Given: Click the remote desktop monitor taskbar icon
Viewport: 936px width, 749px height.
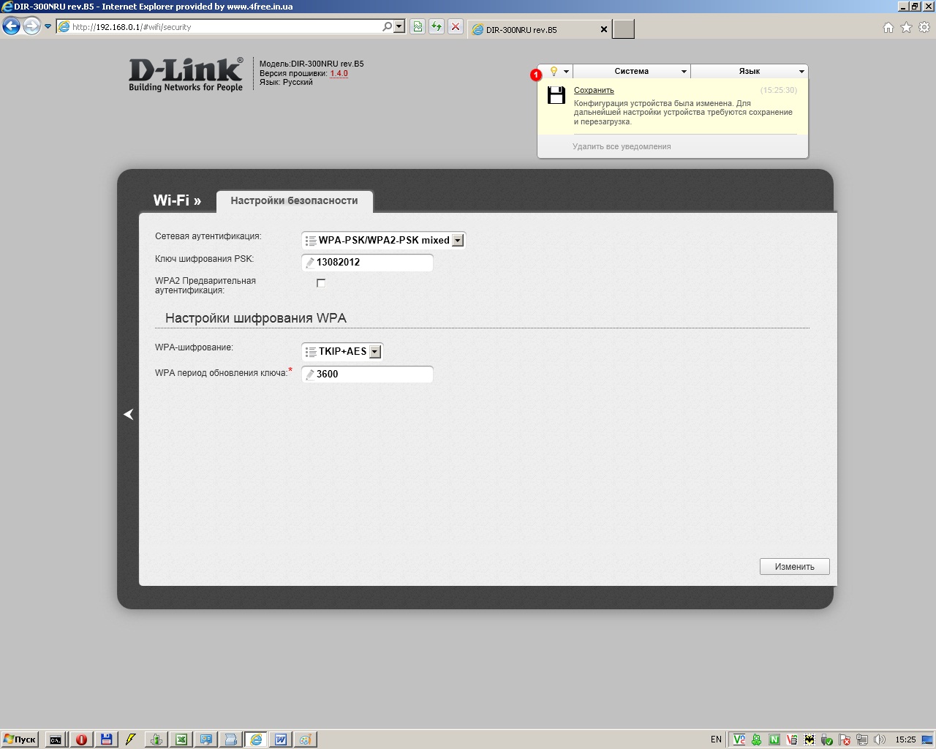Looking at the screenshot, I should tap(205, 739).
